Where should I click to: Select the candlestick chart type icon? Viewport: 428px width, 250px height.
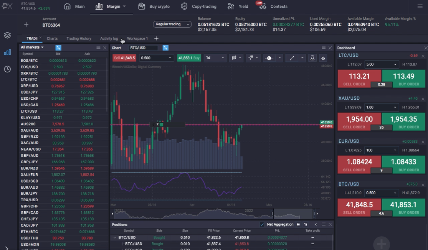click(234, 58)
